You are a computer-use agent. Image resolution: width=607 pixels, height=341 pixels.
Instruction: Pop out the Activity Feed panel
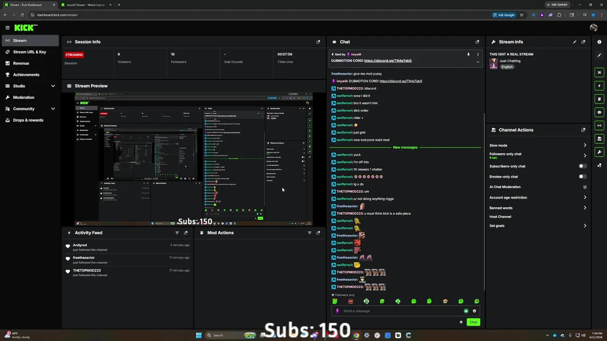click(186, 233)
